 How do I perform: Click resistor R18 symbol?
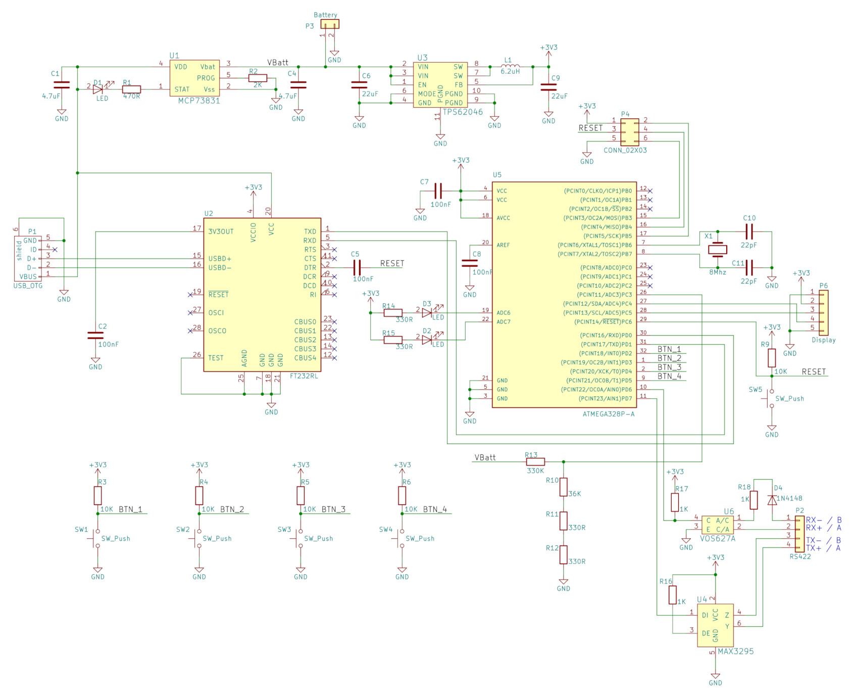pyautogui.click(x=754, y=500)
